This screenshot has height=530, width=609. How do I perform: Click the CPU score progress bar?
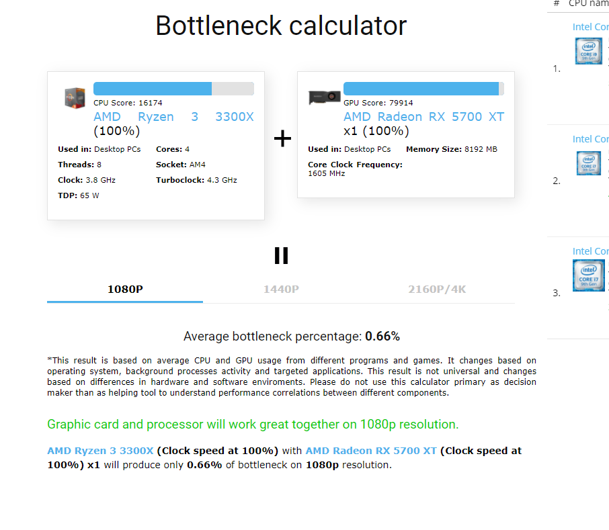coord(173,89)
